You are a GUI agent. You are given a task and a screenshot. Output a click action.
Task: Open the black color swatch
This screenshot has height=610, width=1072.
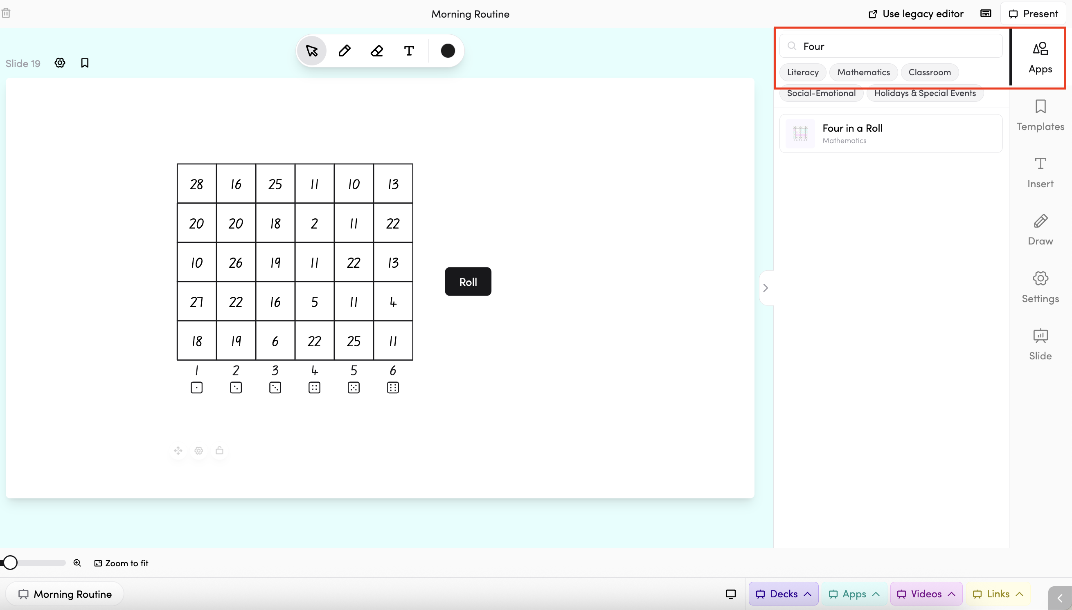coord(448,51)
